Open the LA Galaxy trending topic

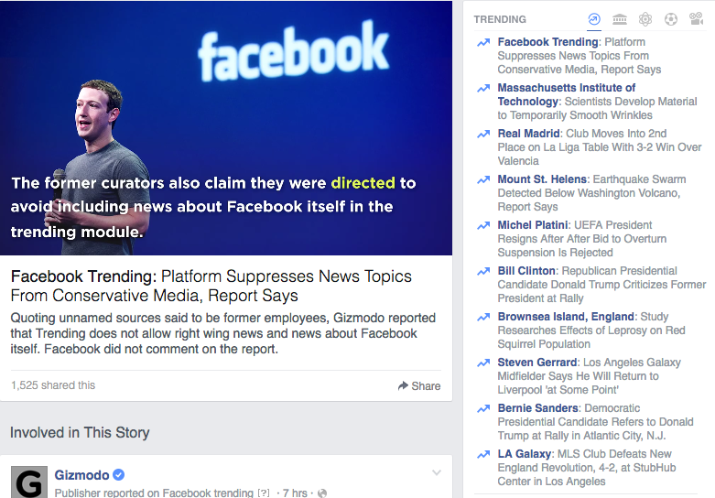tap(525, 454)
